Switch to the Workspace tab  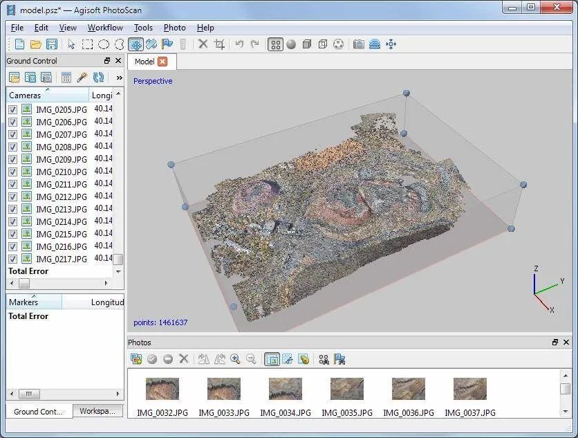97,411
